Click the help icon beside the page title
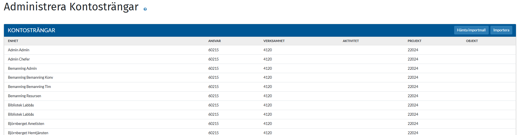The image size is (523, 135). pyautogui.click(x=145, y=9)
